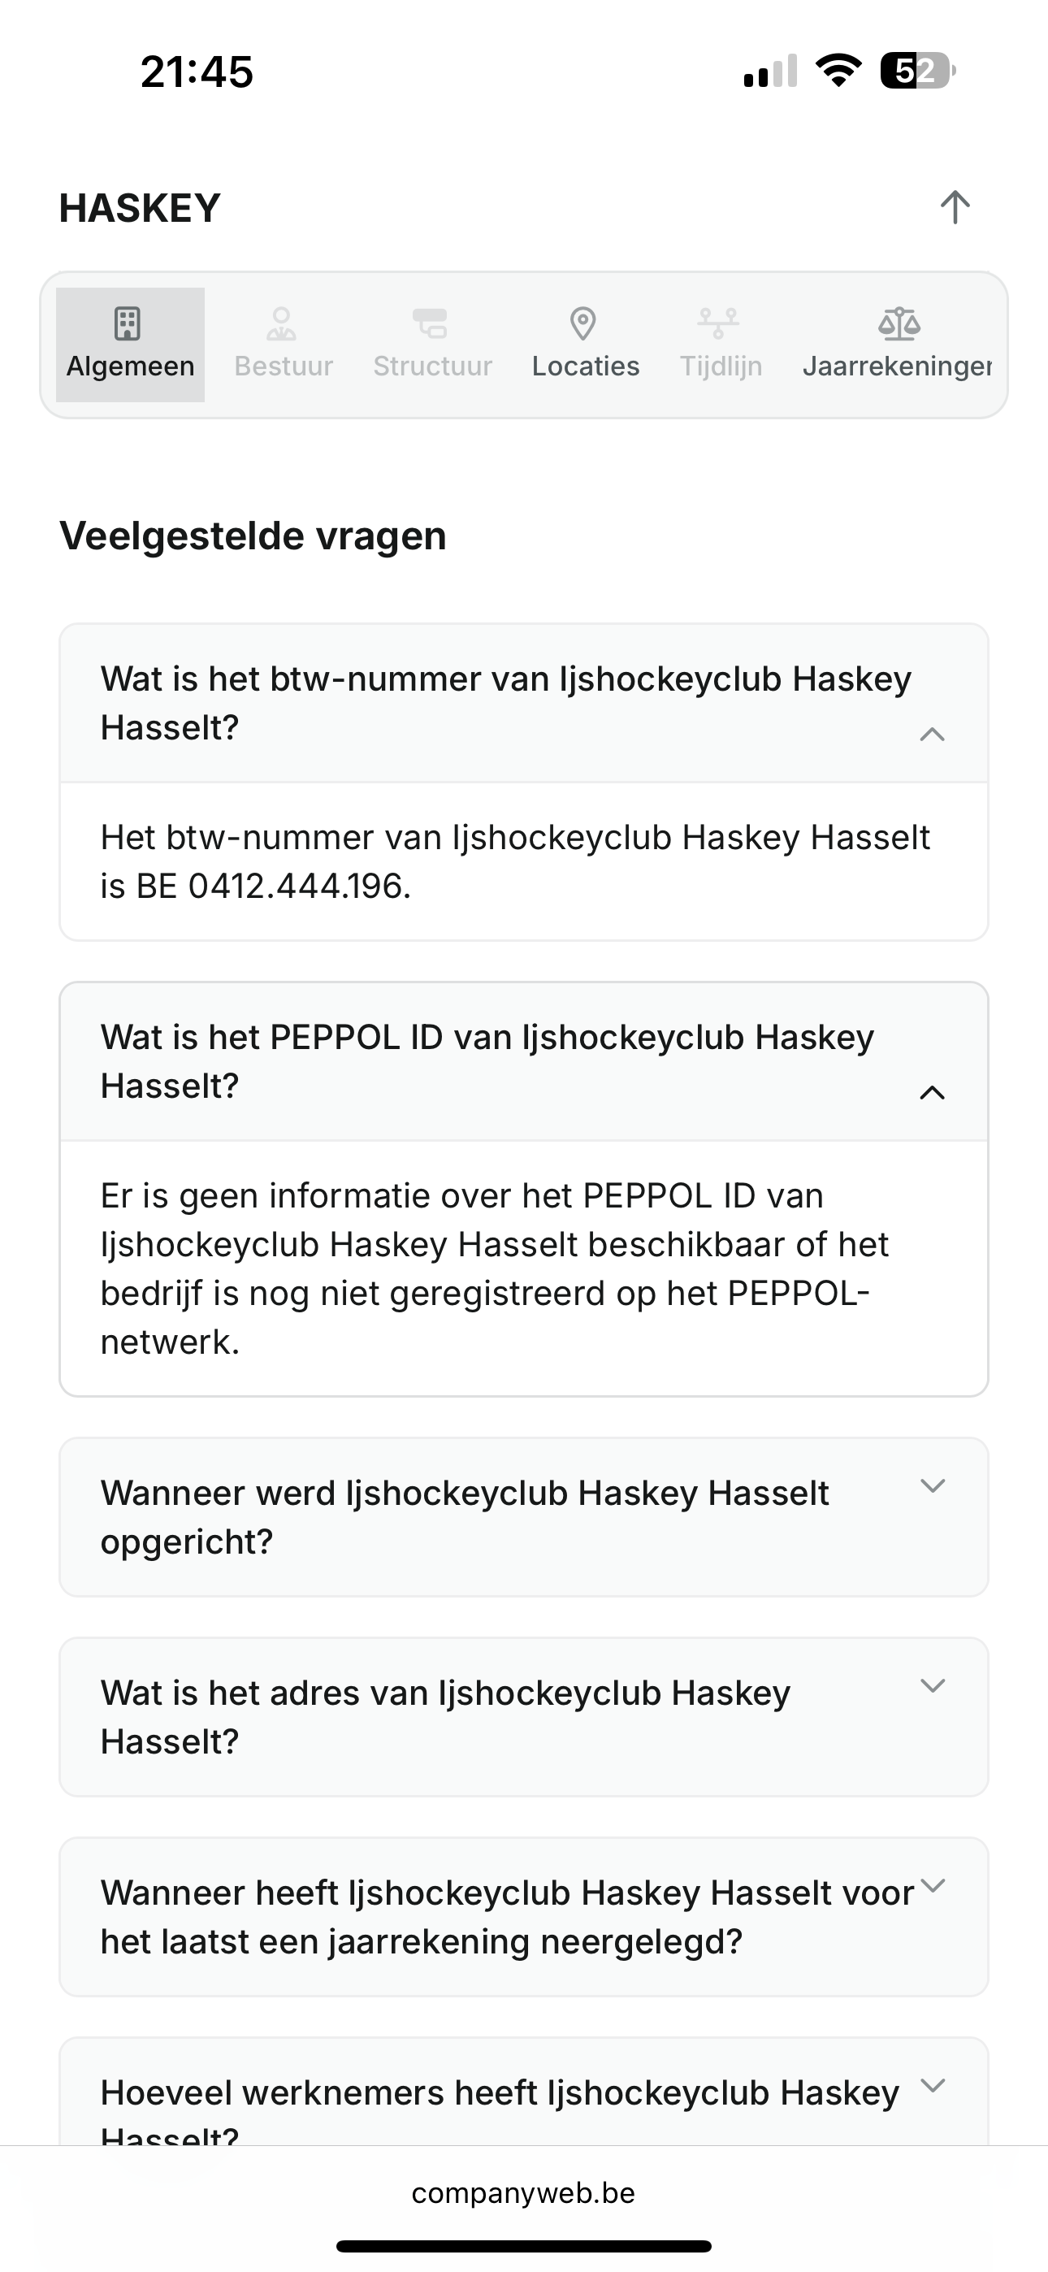1048x2272 pixels.
Task: Tap the scroll-to-top arrow icon
Action: click(955, 208)
